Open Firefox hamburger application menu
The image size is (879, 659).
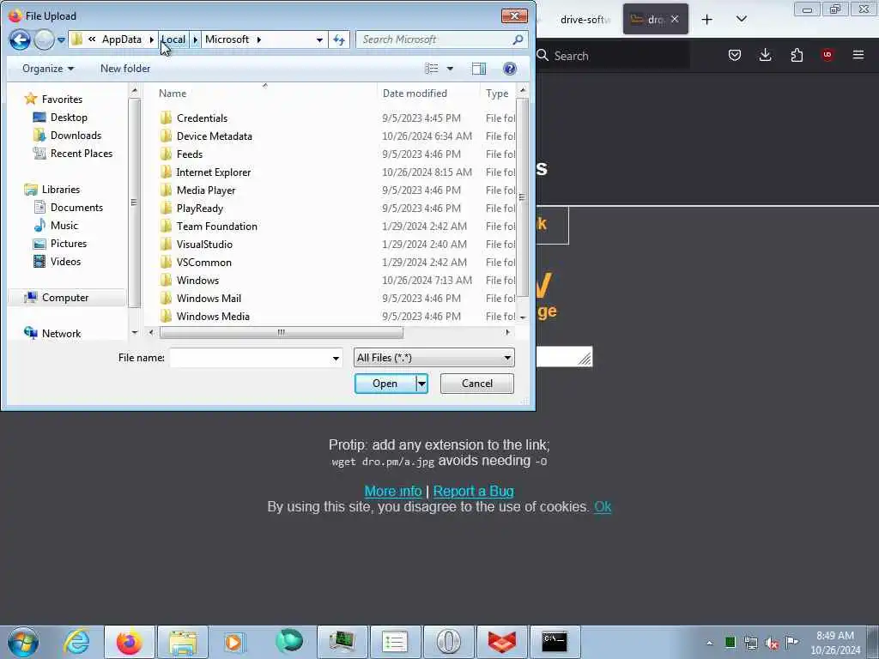(858, 55)
